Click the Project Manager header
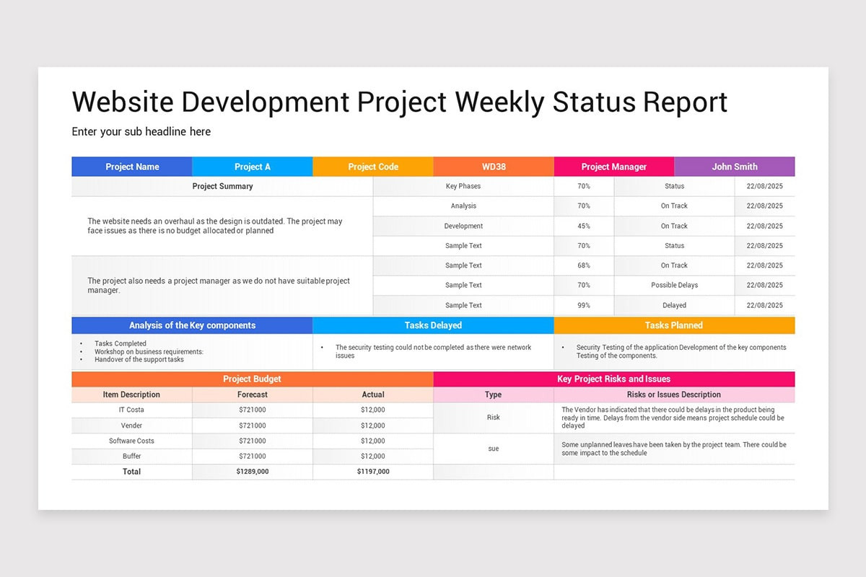Image resolution: width=866 pixels, height=577 pixels. pos(613,167)
